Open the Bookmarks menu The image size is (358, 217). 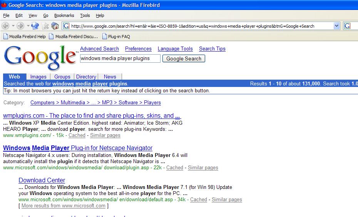click(x=64, y=15)
